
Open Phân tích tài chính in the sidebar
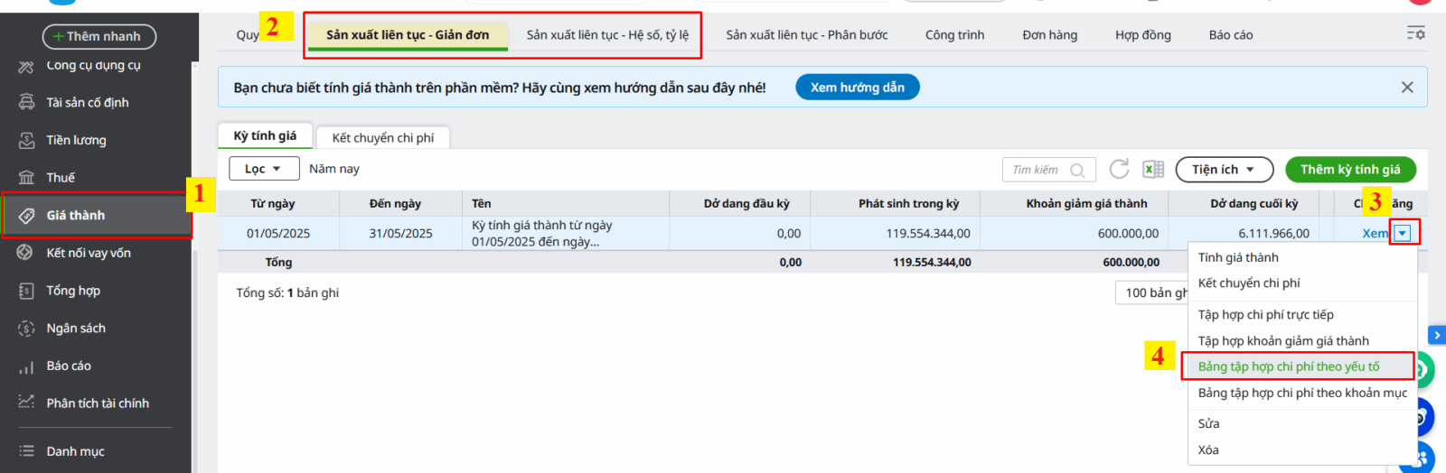(x=98, y=403)
